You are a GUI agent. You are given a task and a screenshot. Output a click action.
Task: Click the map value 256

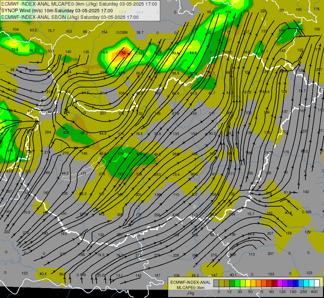point(157,215)
